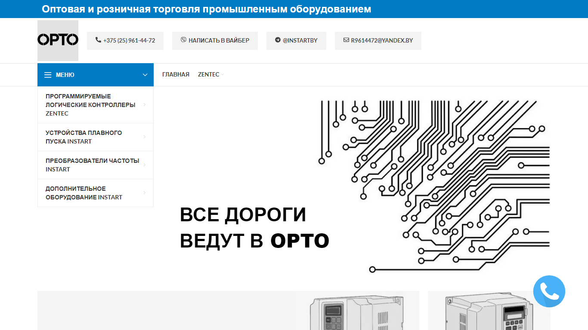Click the МЕНЮ label
The height and width of the screenshot is (330, 588).
click(65, 75)
